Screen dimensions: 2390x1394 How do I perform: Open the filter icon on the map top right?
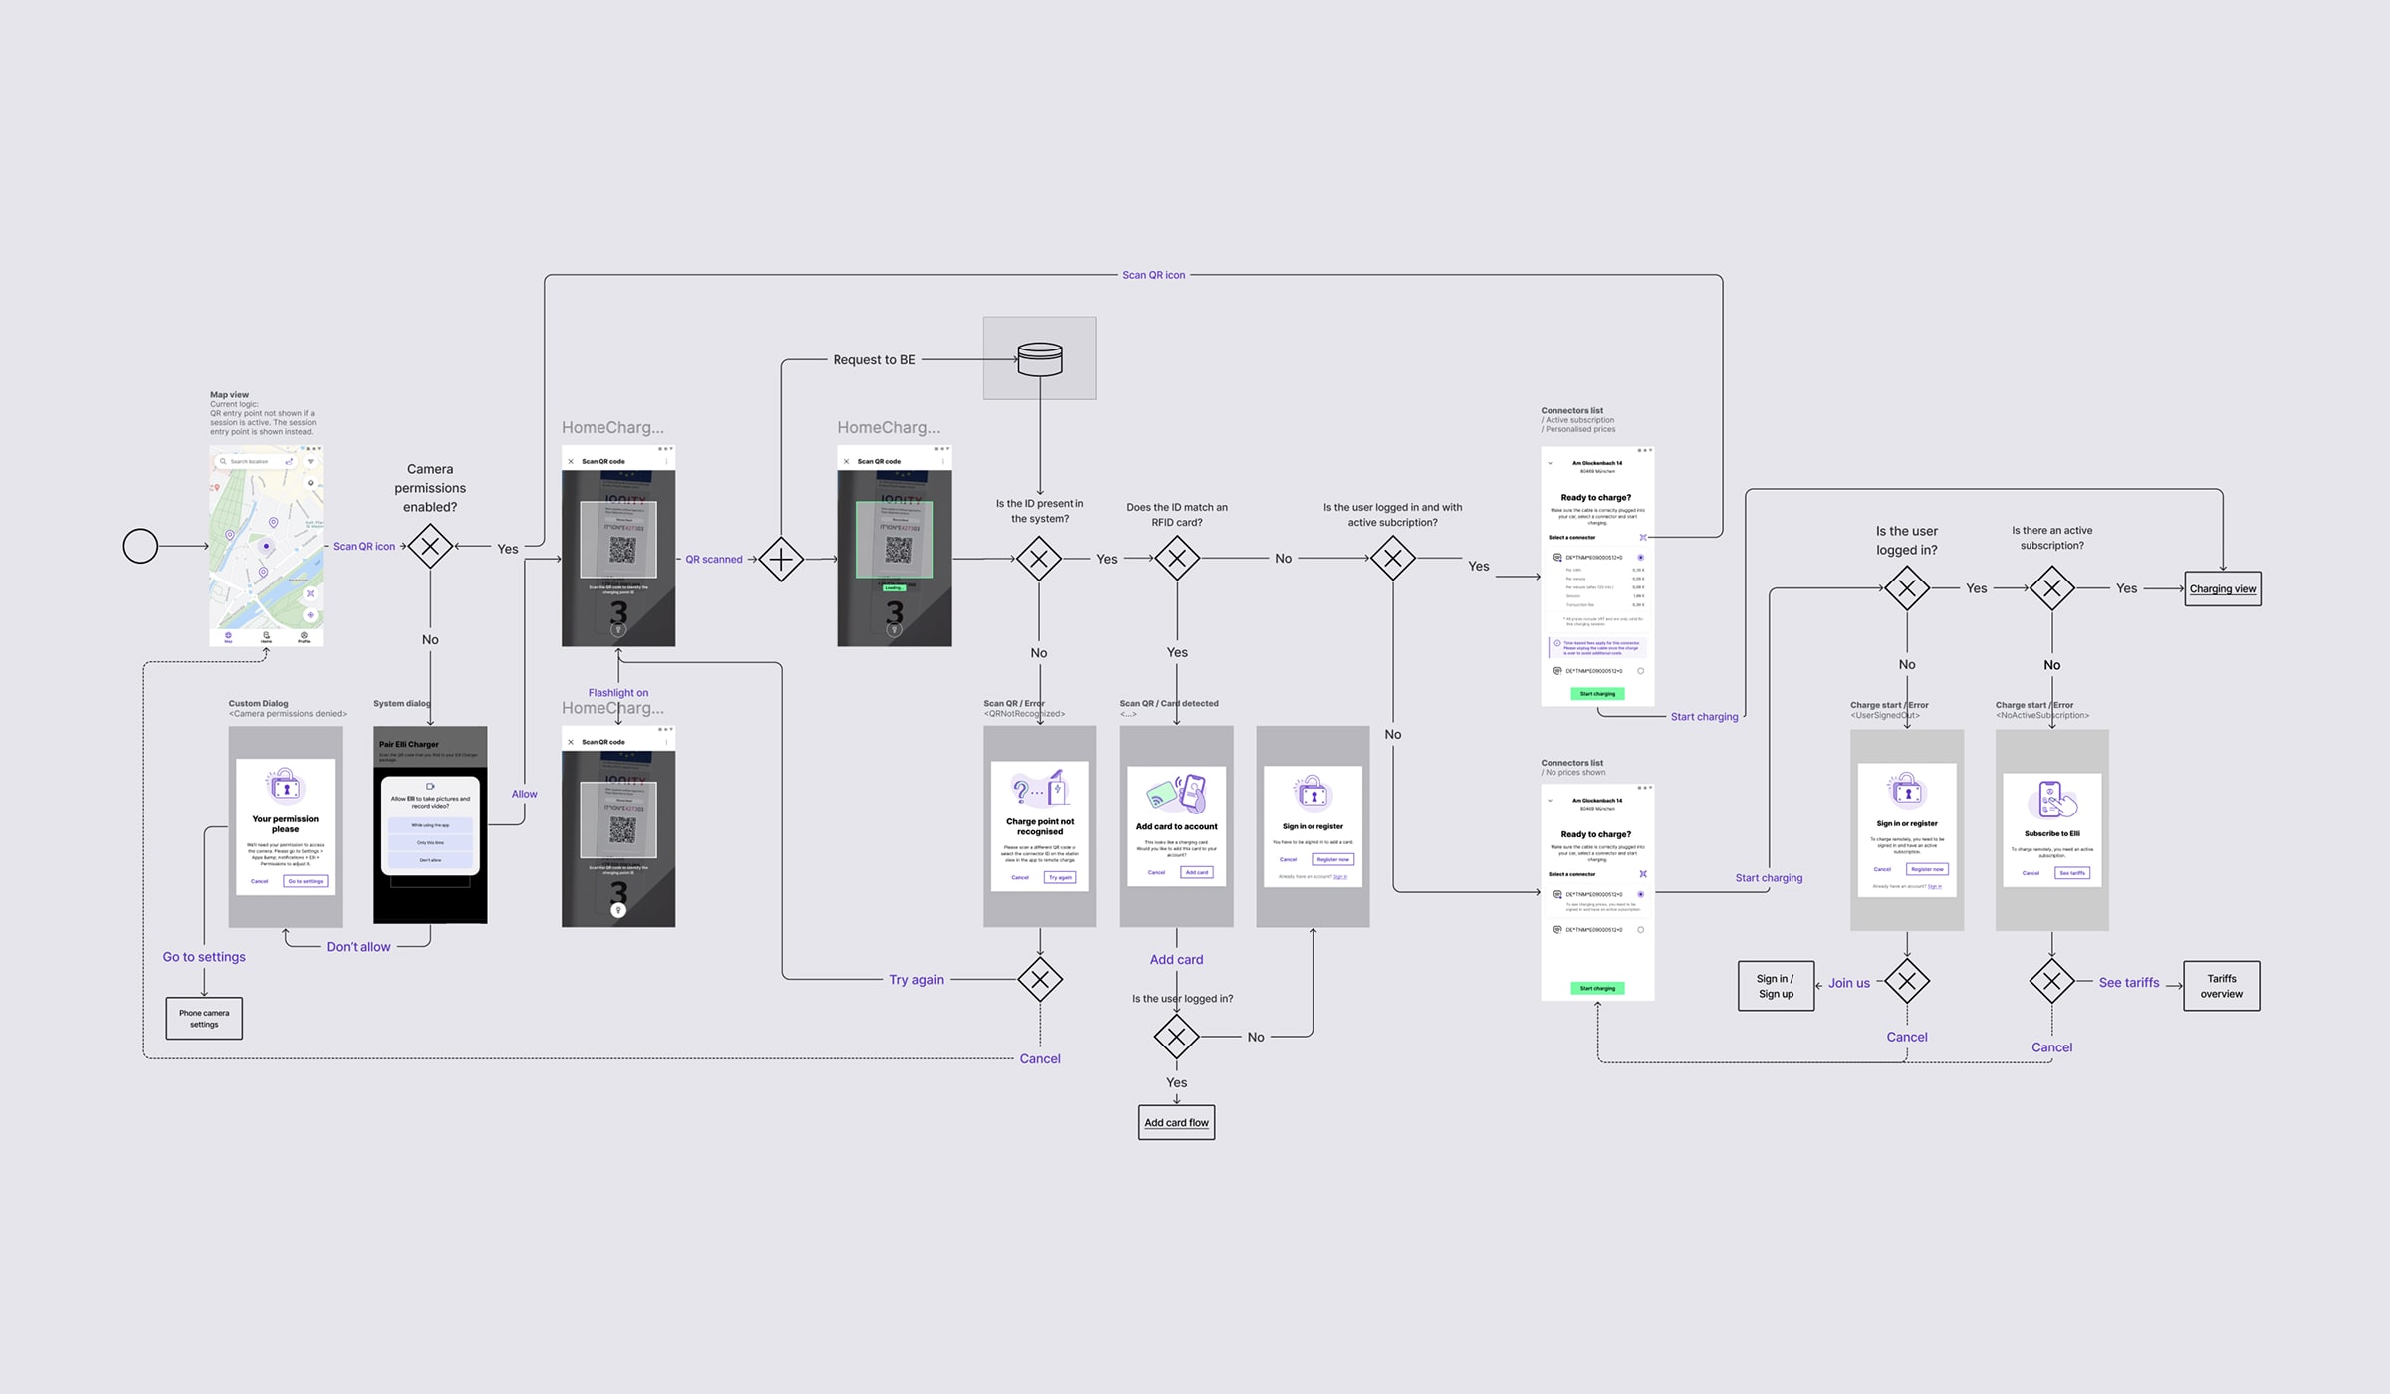point(311,461)
